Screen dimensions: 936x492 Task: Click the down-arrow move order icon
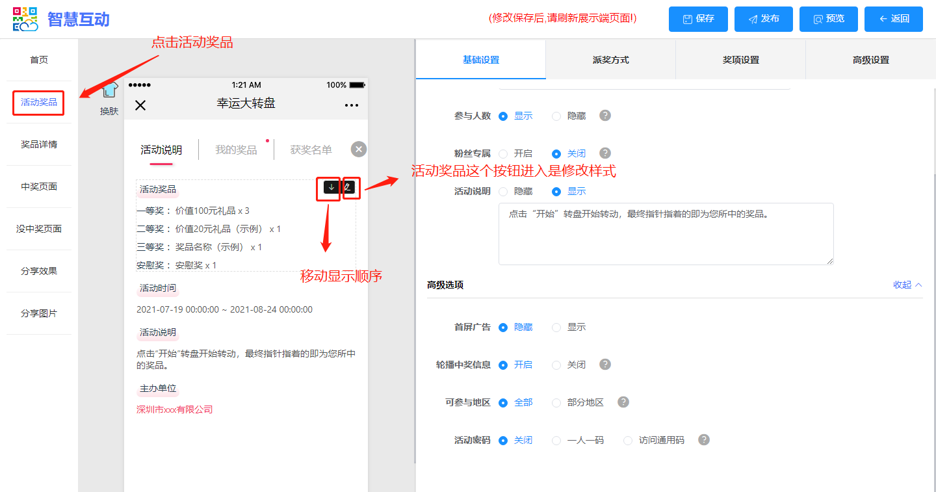tap(331, 187)
